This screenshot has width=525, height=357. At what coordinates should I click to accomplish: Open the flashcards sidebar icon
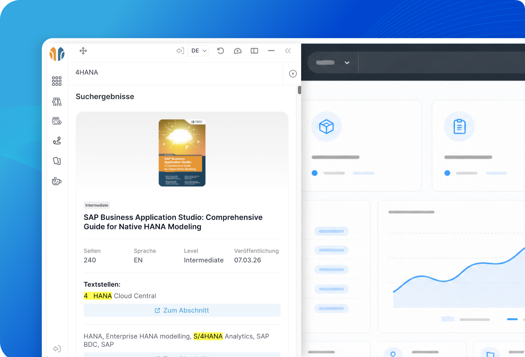57,161
